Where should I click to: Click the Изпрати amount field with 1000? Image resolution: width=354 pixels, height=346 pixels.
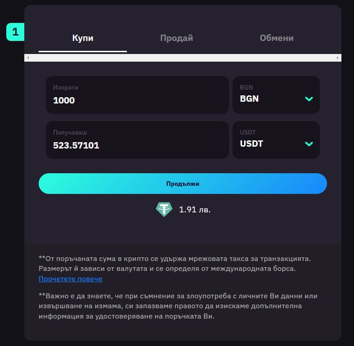pyautogui.click(x=137, y=95)
